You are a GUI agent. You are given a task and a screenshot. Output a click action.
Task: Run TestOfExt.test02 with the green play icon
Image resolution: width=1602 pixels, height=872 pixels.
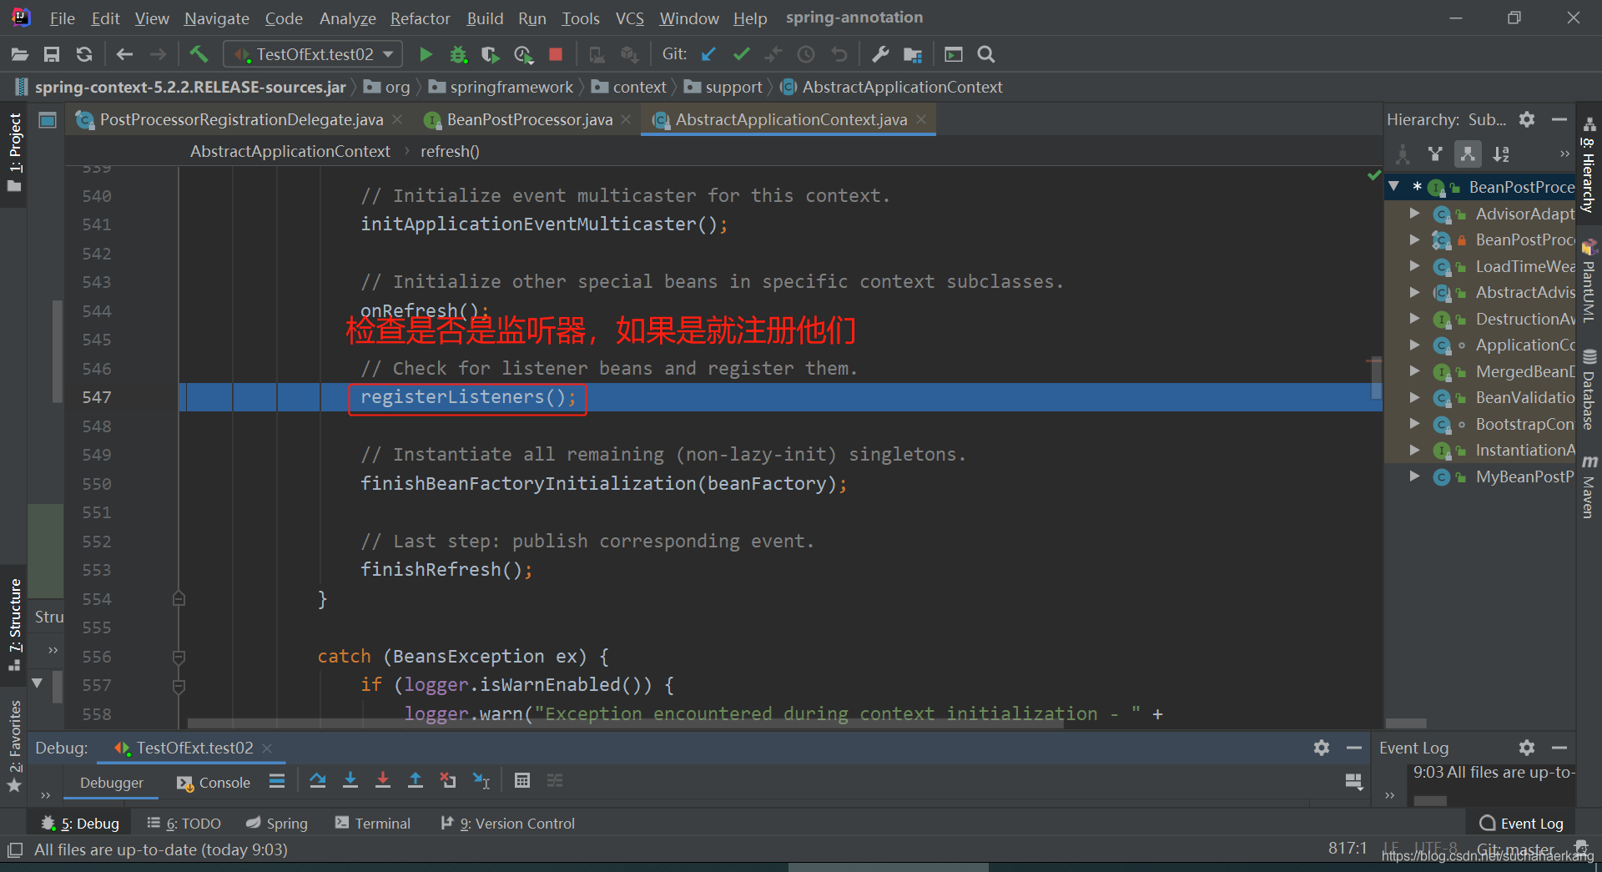(426, 54)
